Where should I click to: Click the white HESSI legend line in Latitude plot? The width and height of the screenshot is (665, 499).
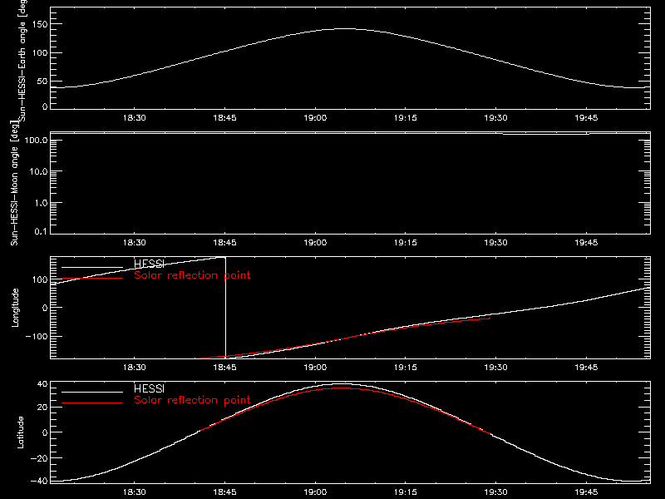click(x=92, y=392)
